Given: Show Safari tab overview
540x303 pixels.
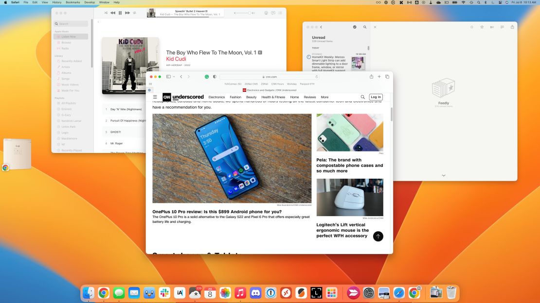Looking at the screenshot, I should [x=387, y=77].
